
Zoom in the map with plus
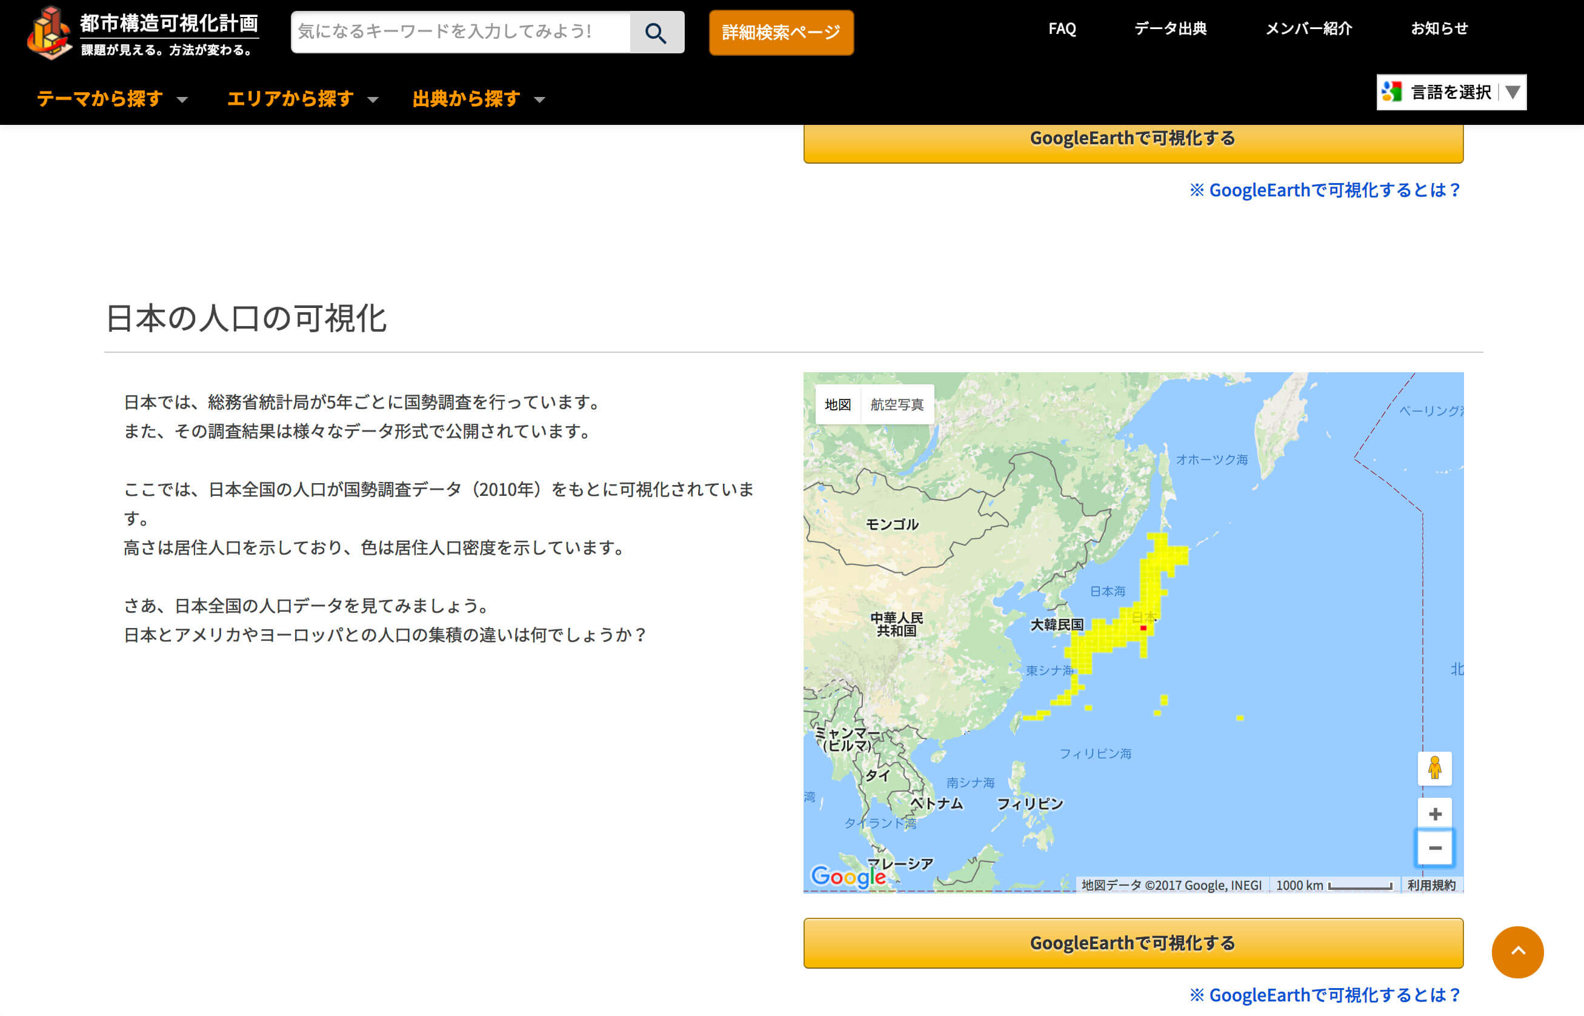click(x=1434, y=814)
